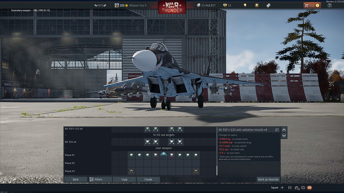The height and width of the screenshot is (193, 344).
Task: Click Silver Lions balance 13,468,857
Action: coord(206,5)
